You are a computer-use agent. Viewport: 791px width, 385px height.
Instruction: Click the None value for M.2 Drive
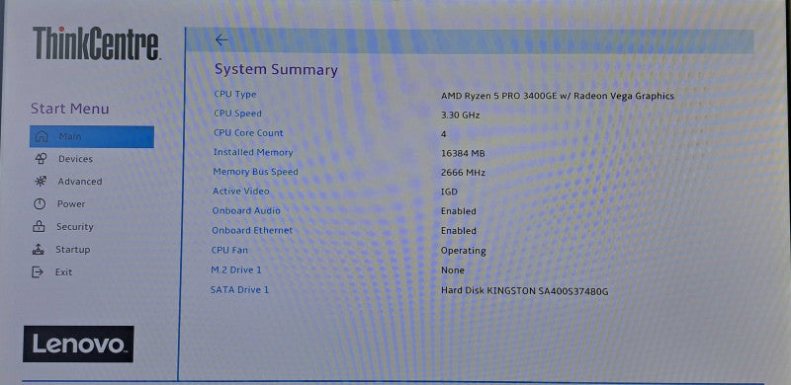pyautogui.click(x=453, y=270)
